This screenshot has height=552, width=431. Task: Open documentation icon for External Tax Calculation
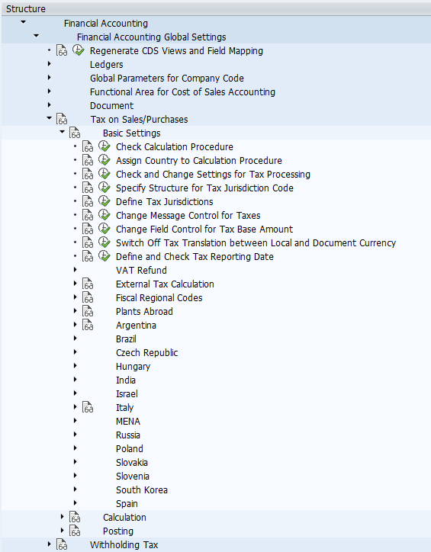click(x=88, y=284)
